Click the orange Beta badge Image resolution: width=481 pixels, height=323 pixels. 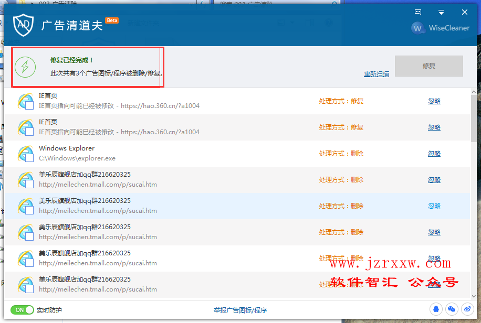coord(112,20)
